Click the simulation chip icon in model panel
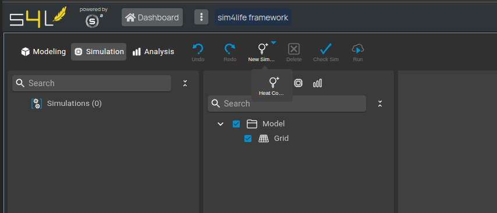The height and width of the screenshot is (213, 497). [x=298, y=83]
